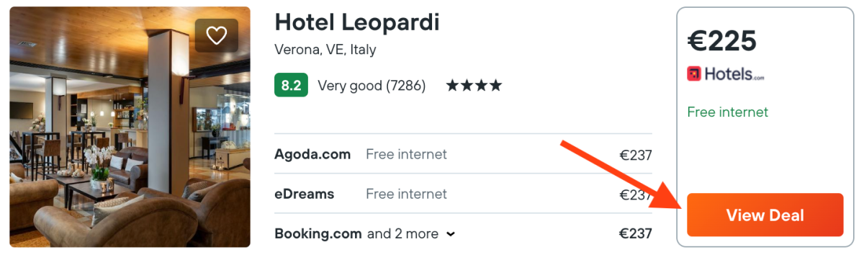The width and height of the screenshot is (864, 260).
Task: Open the hotel lobby photo thumbnail
Action: (x=130, y=127)
